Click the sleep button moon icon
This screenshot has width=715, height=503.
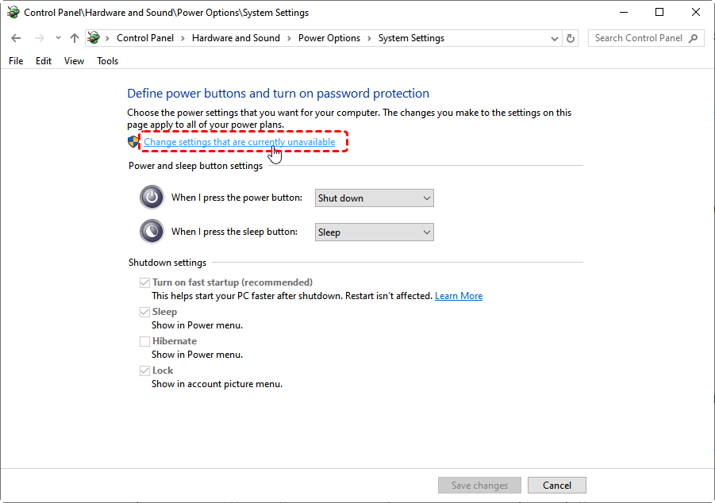(152, 232)
